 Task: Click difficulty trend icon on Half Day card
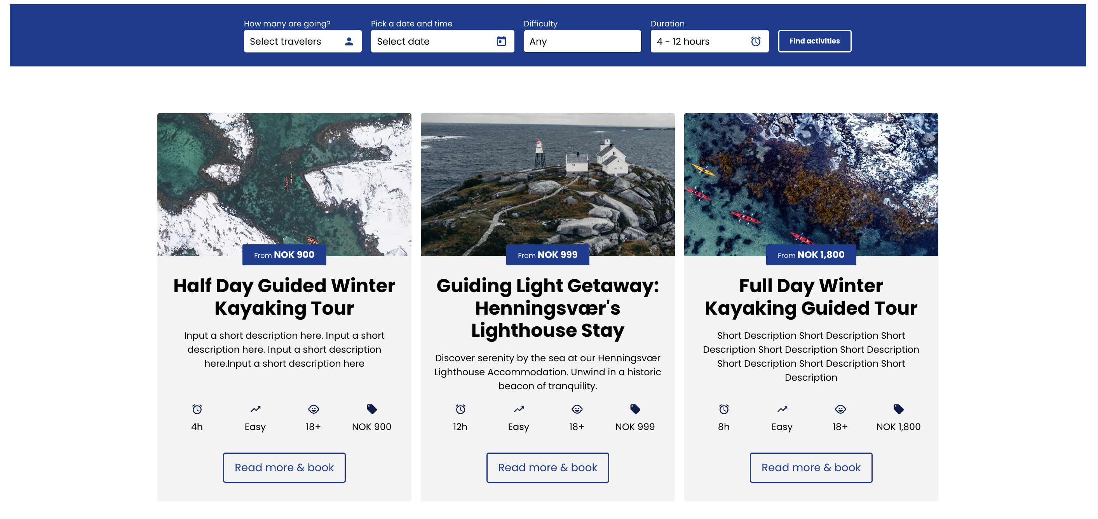tap(255, 409)
